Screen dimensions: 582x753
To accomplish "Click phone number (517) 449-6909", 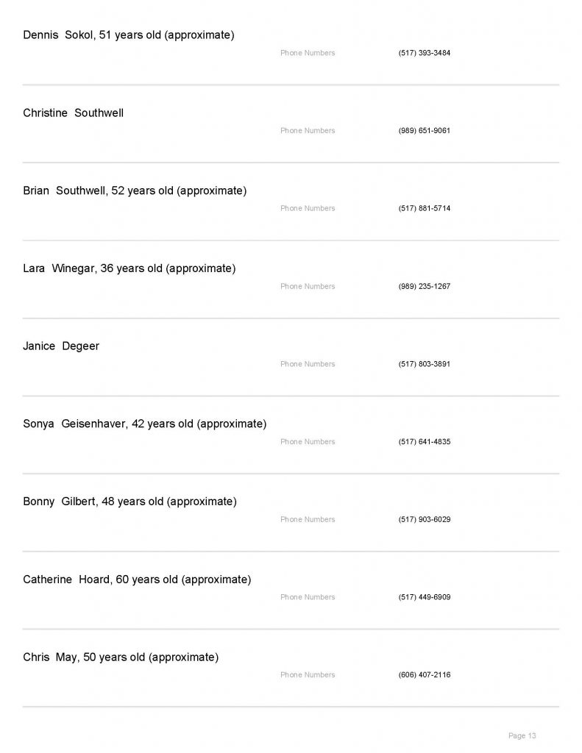I will click(x=424, y=597).
